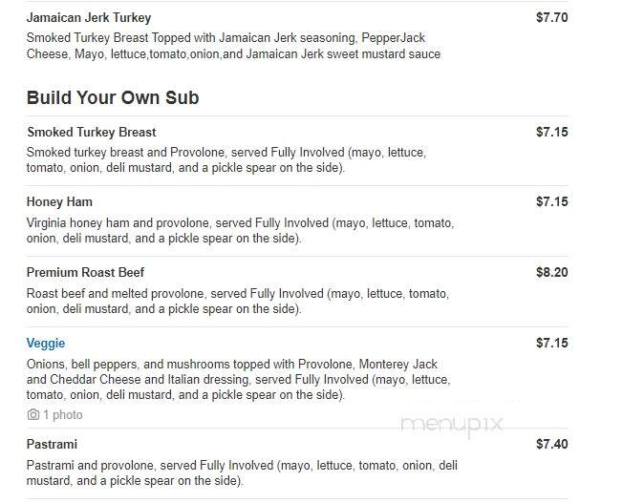Click the $7.40 Pastrami price
The width and height of the screenshot is (623, 503).
click(552, 444)
